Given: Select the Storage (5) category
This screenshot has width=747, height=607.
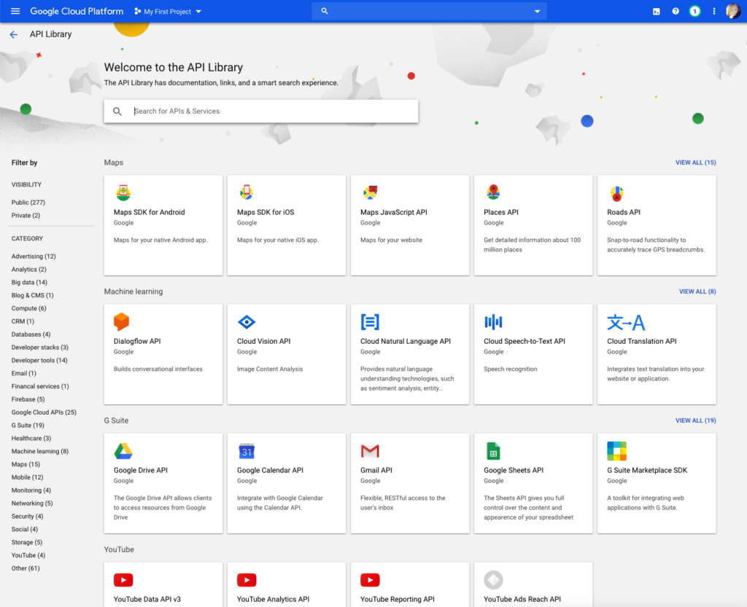Looking at the screenshot, I should click(x=27, y=542).
